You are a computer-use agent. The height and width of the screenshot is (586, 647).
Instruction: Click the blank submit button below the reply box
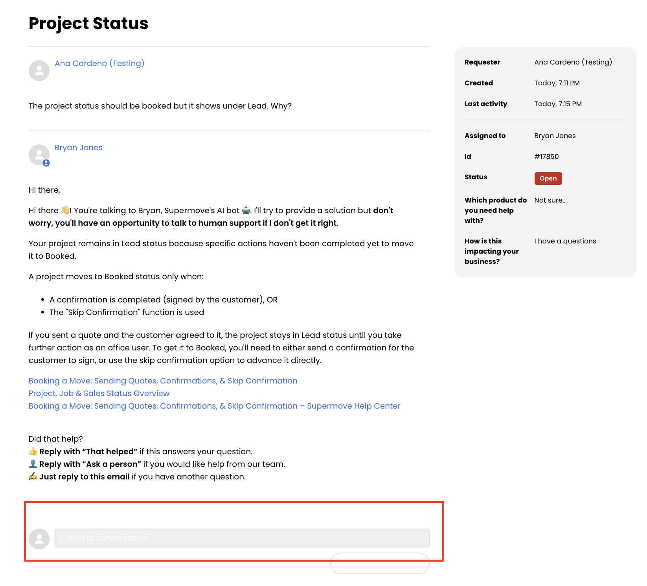pos(379,564)
